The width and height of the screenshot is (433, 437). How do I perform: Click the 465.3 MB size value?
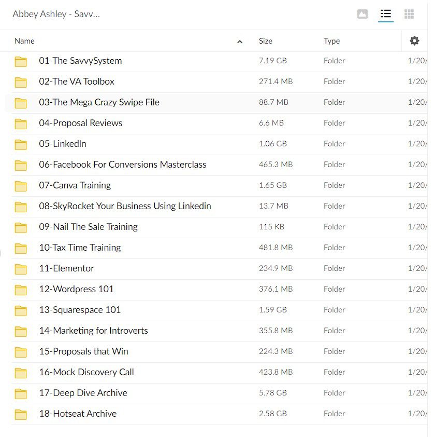point(276,165)
